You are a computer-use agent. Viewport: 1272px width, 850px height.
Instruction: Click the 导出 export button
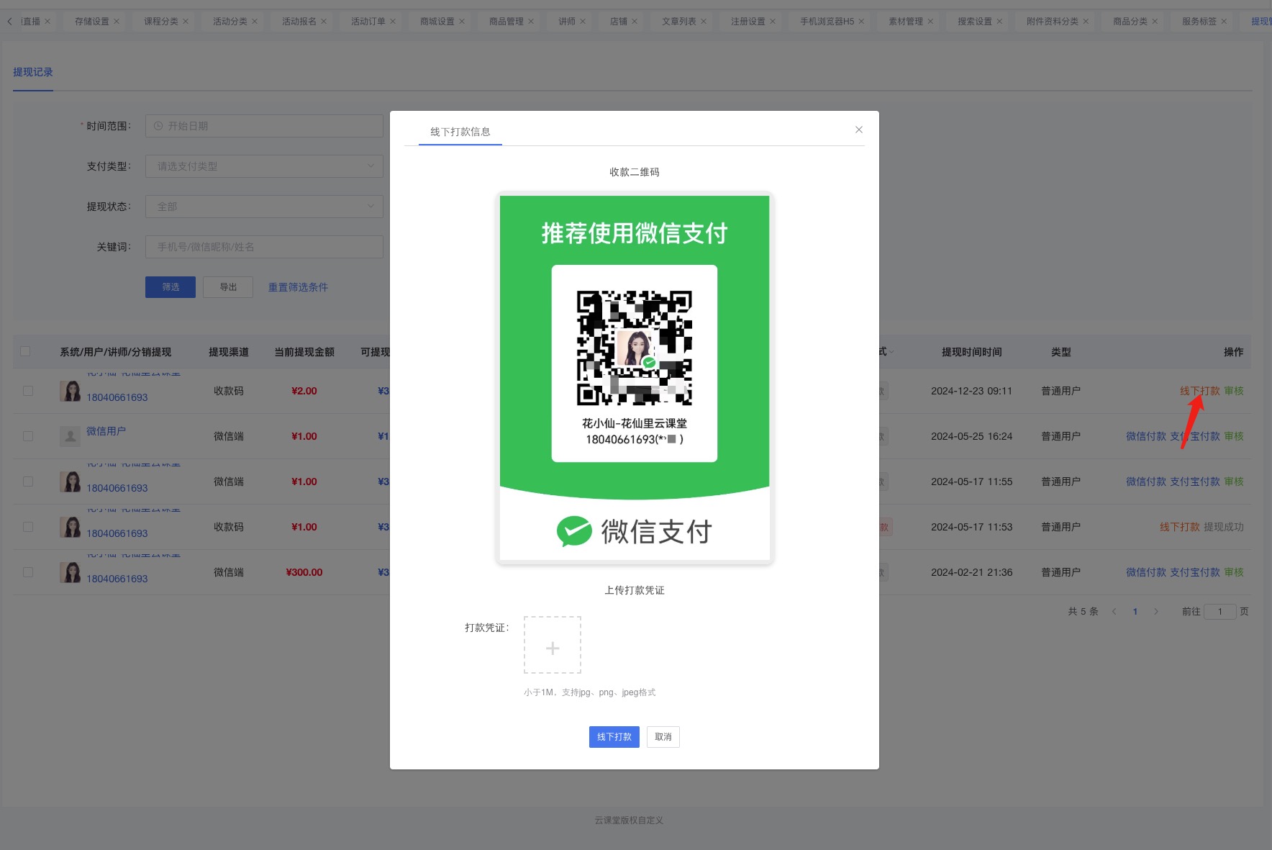[x=228, y=287]
